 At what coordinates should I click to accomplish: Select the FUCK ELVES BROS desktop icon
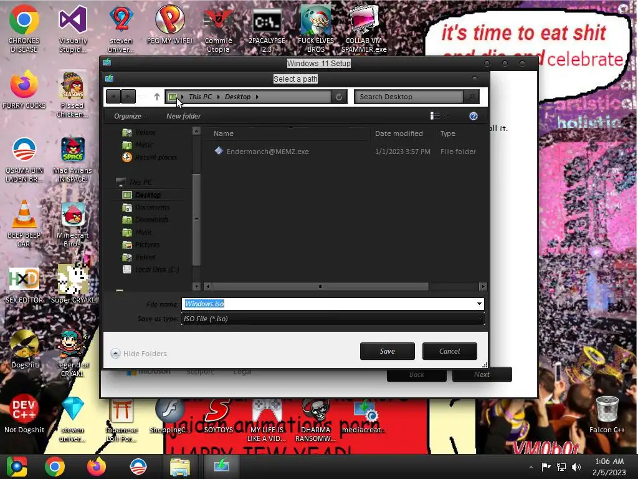click(x=316, y=29)
